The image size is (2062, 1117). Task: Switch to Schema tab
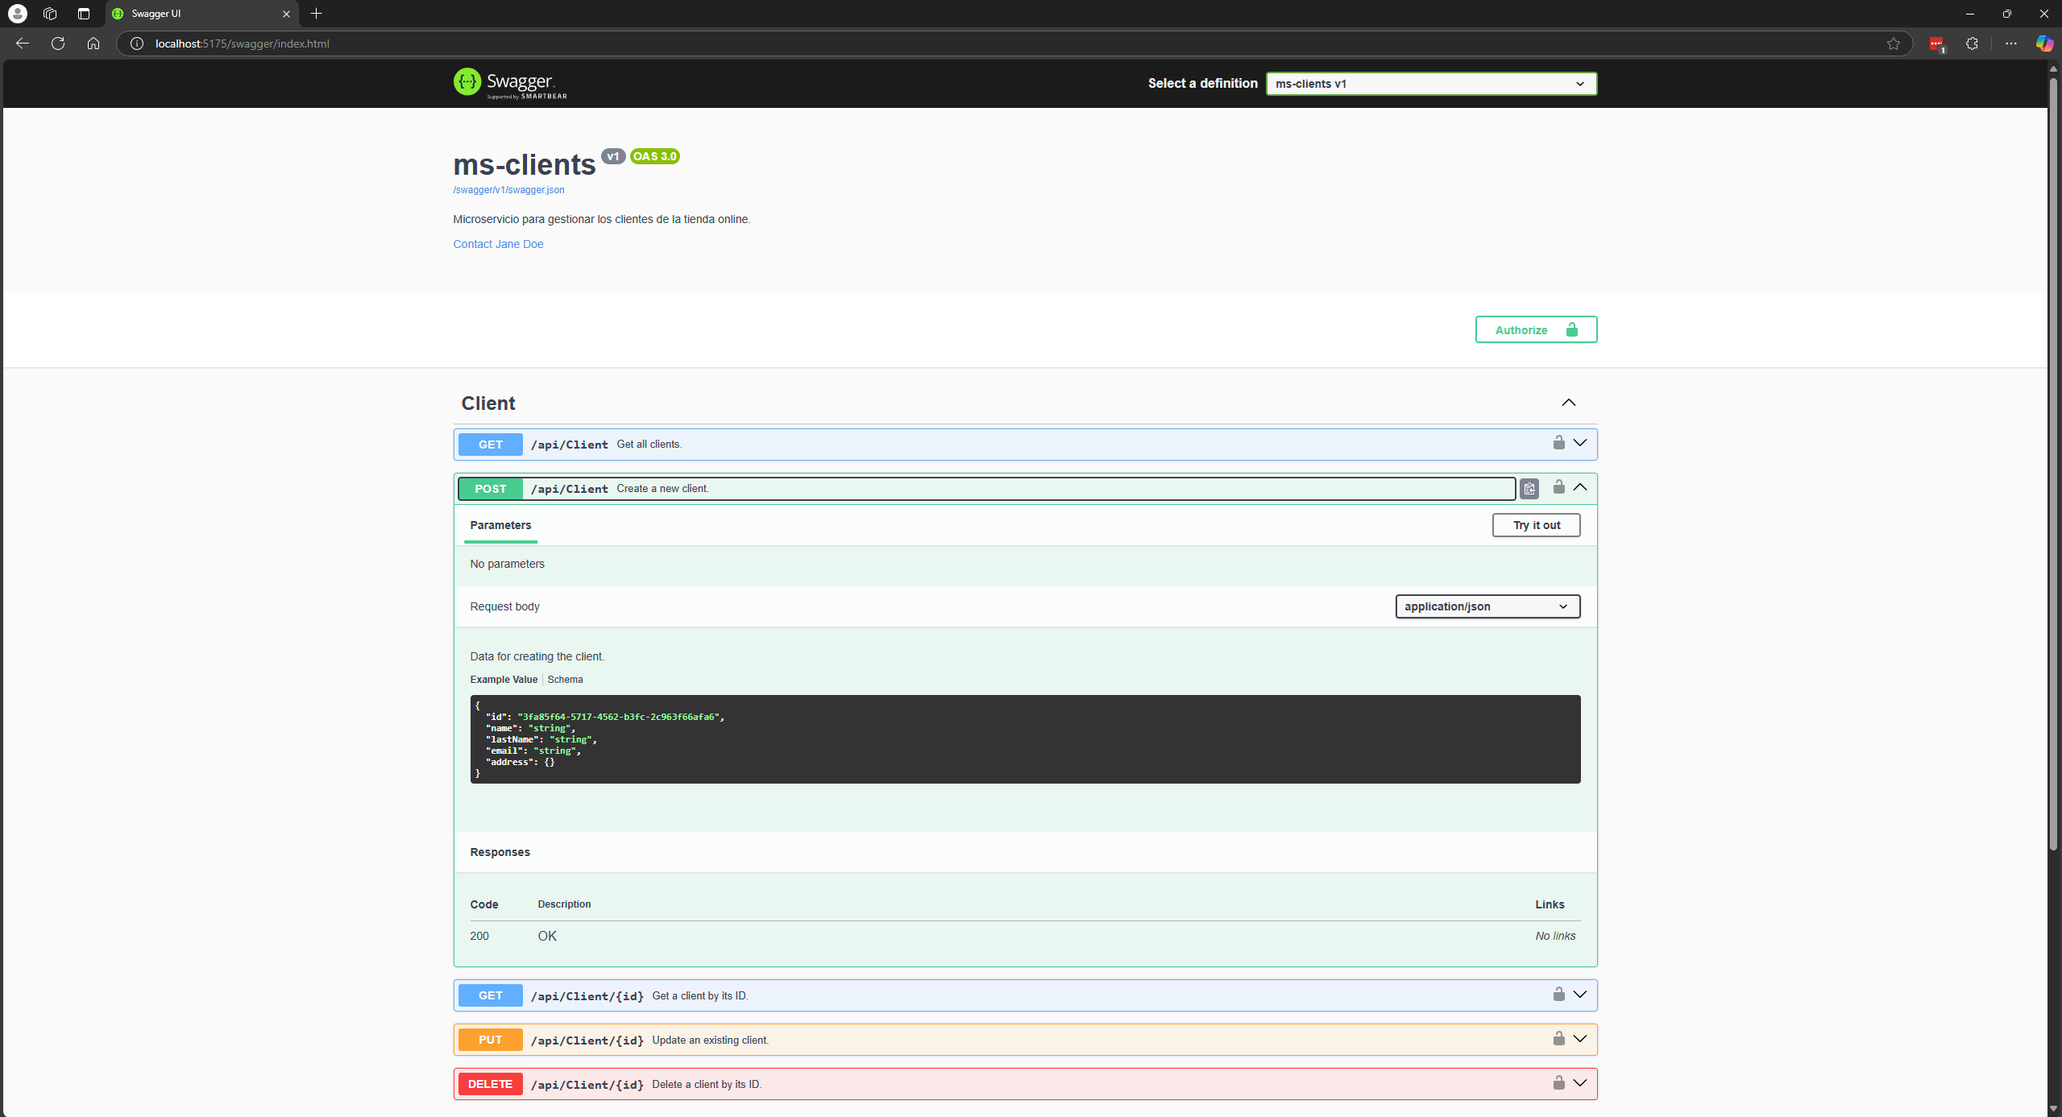(565, 680)
